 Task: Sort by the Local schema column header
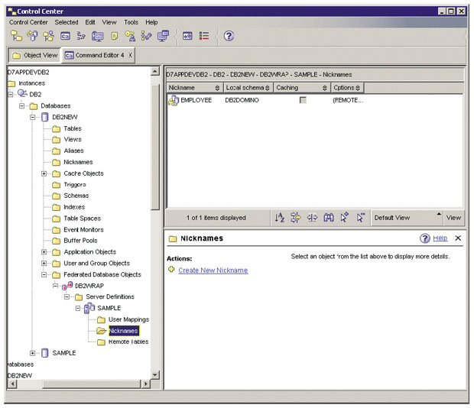(248, 88)
